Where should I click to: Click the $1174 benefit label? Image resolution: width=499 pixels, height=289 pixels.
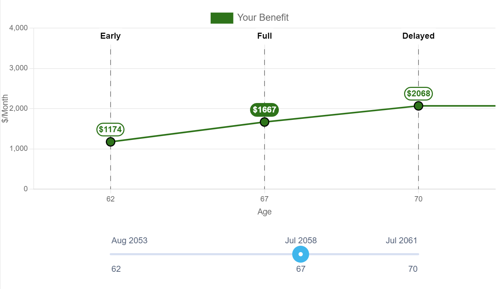pyautogui.click(x=110, y=129)
